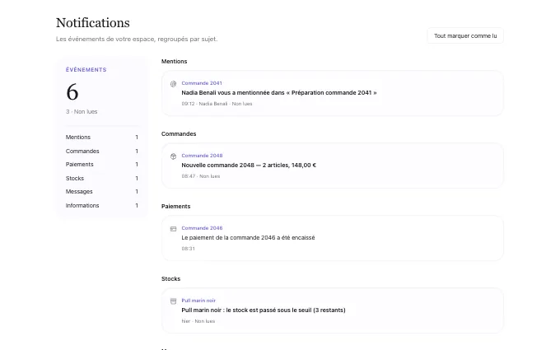Click the 'Hier · Non lues' timestamp
The image size is (560, 350).
coord(198,321)
